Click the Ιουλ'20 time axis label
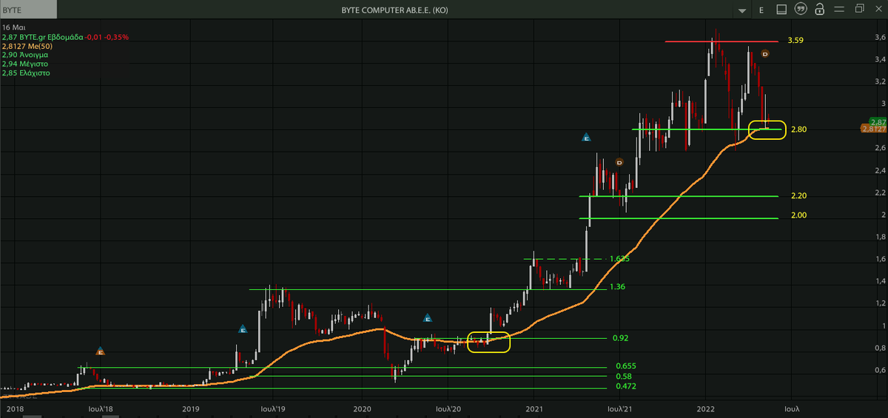Image resolution: width=888 pixels, height=418 pixels. pyautogui.click(x=448, y=408)
